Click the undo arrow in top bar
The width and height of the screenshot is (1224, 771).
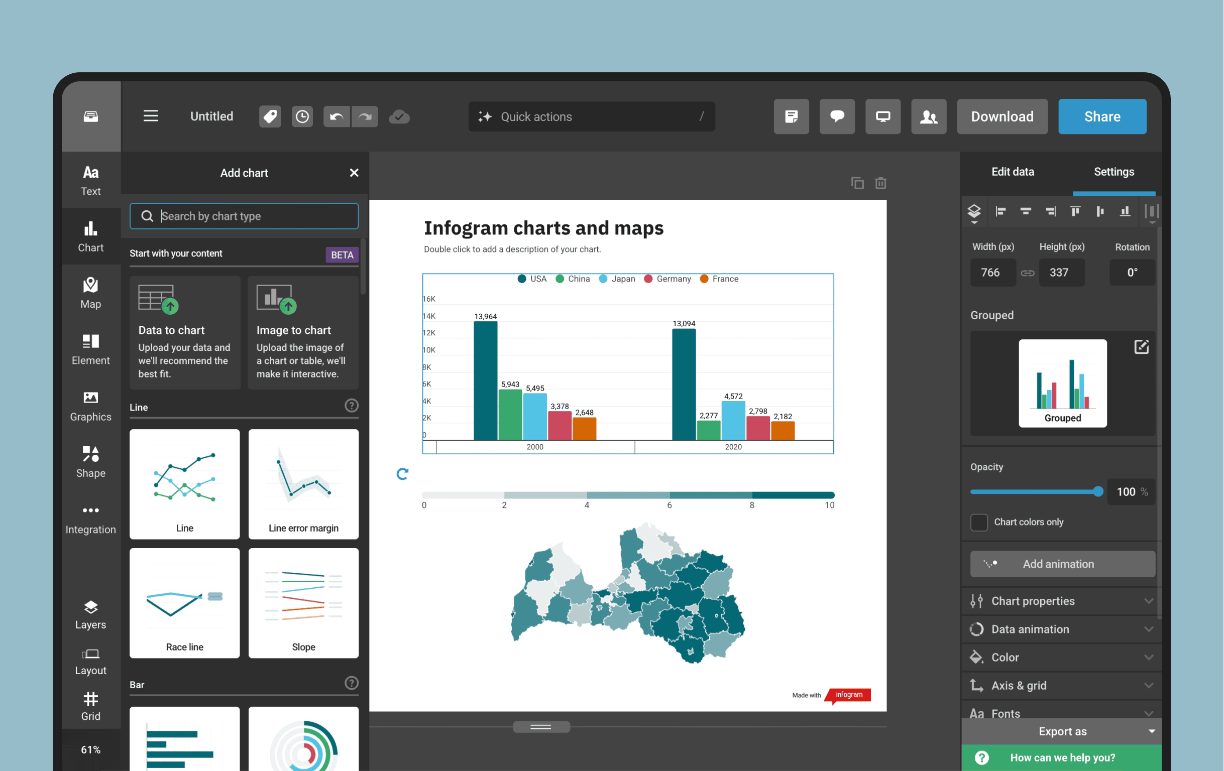pyautogui.click(x=337, y=117)
